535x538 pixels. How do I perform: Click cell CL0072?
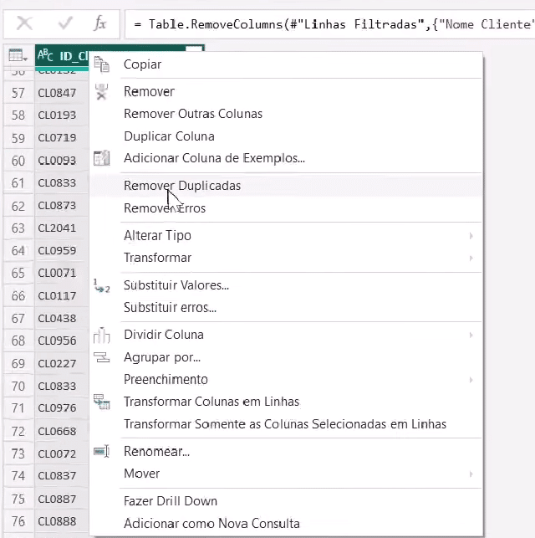click(x=57, y=454)
